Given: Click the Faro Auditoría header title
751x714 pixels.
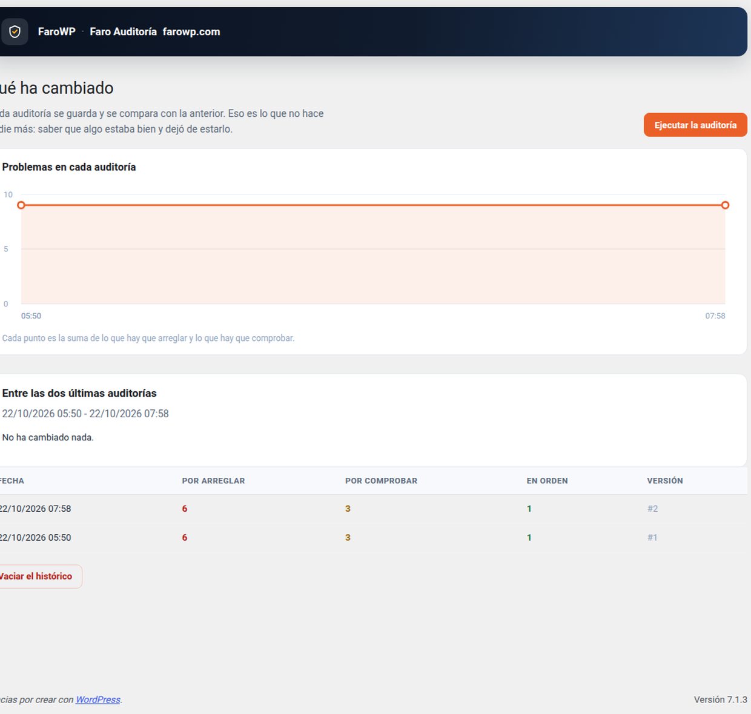Looking at the screenshot, I should (123, 31).
